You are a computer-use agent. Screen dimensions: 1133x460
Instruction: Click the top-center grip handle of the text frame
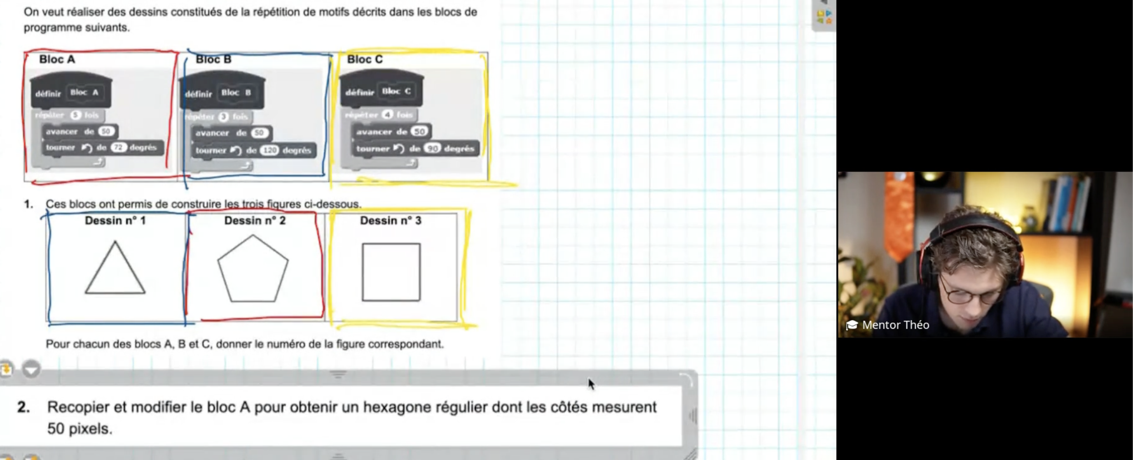tap(338, 374)
